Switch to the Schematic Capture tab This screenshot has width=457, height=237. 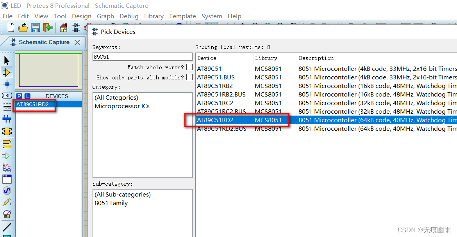(x=44, y=42)
